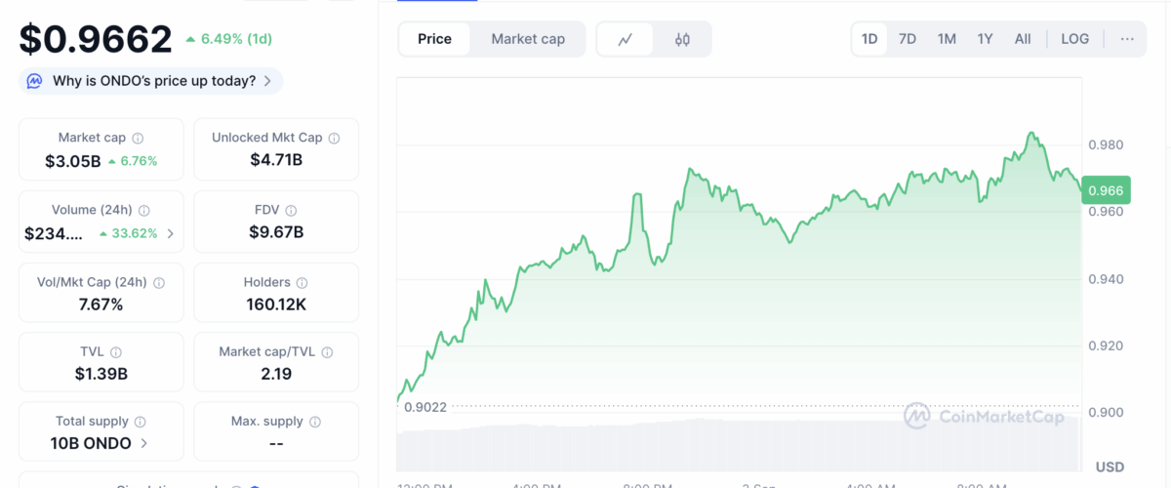Select the 7D time range
The image size is (1171, 488).
(x=908, y=39)
